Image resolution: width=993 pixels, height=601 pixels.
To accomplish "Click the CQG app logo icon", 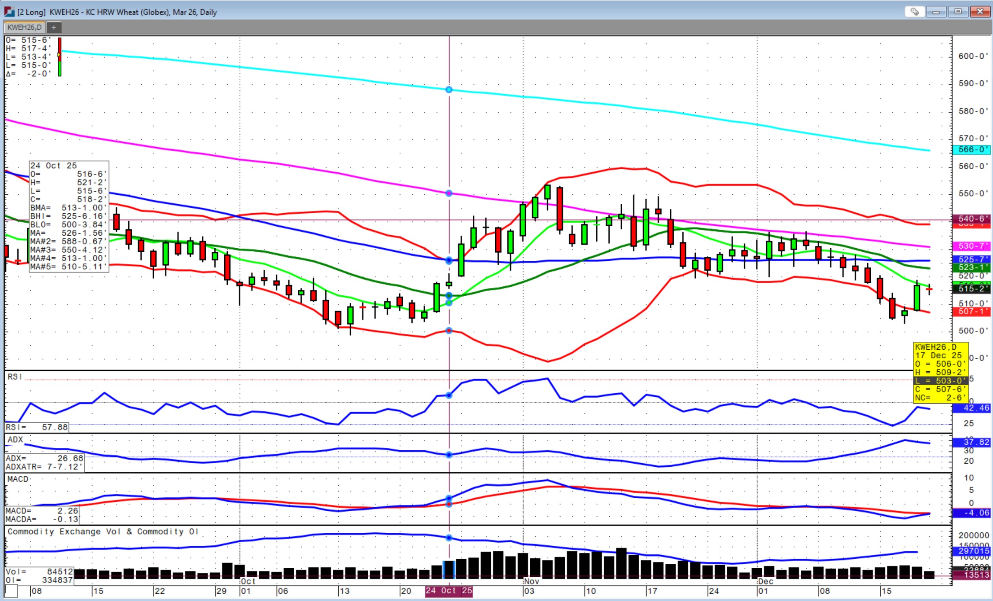I will (x=9, y=12).
